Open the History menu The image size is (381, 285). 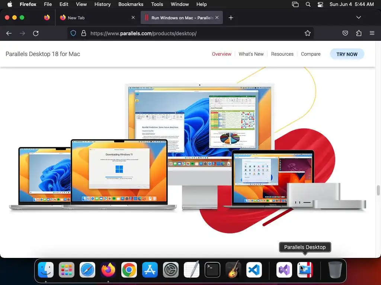(102, 4)
